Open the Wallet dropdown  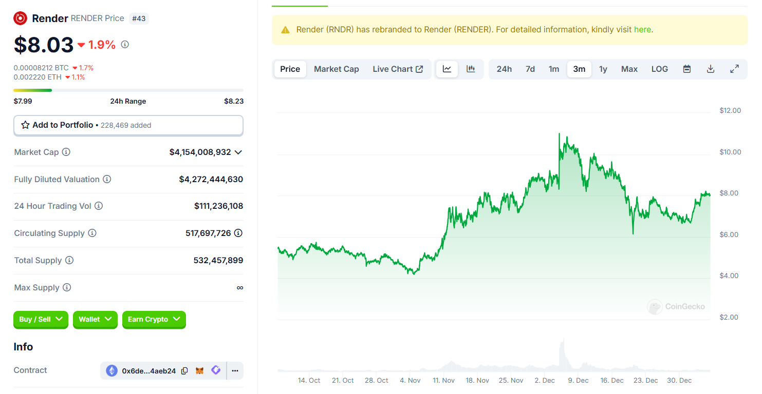pyautogui.click(x=95, y=319)
